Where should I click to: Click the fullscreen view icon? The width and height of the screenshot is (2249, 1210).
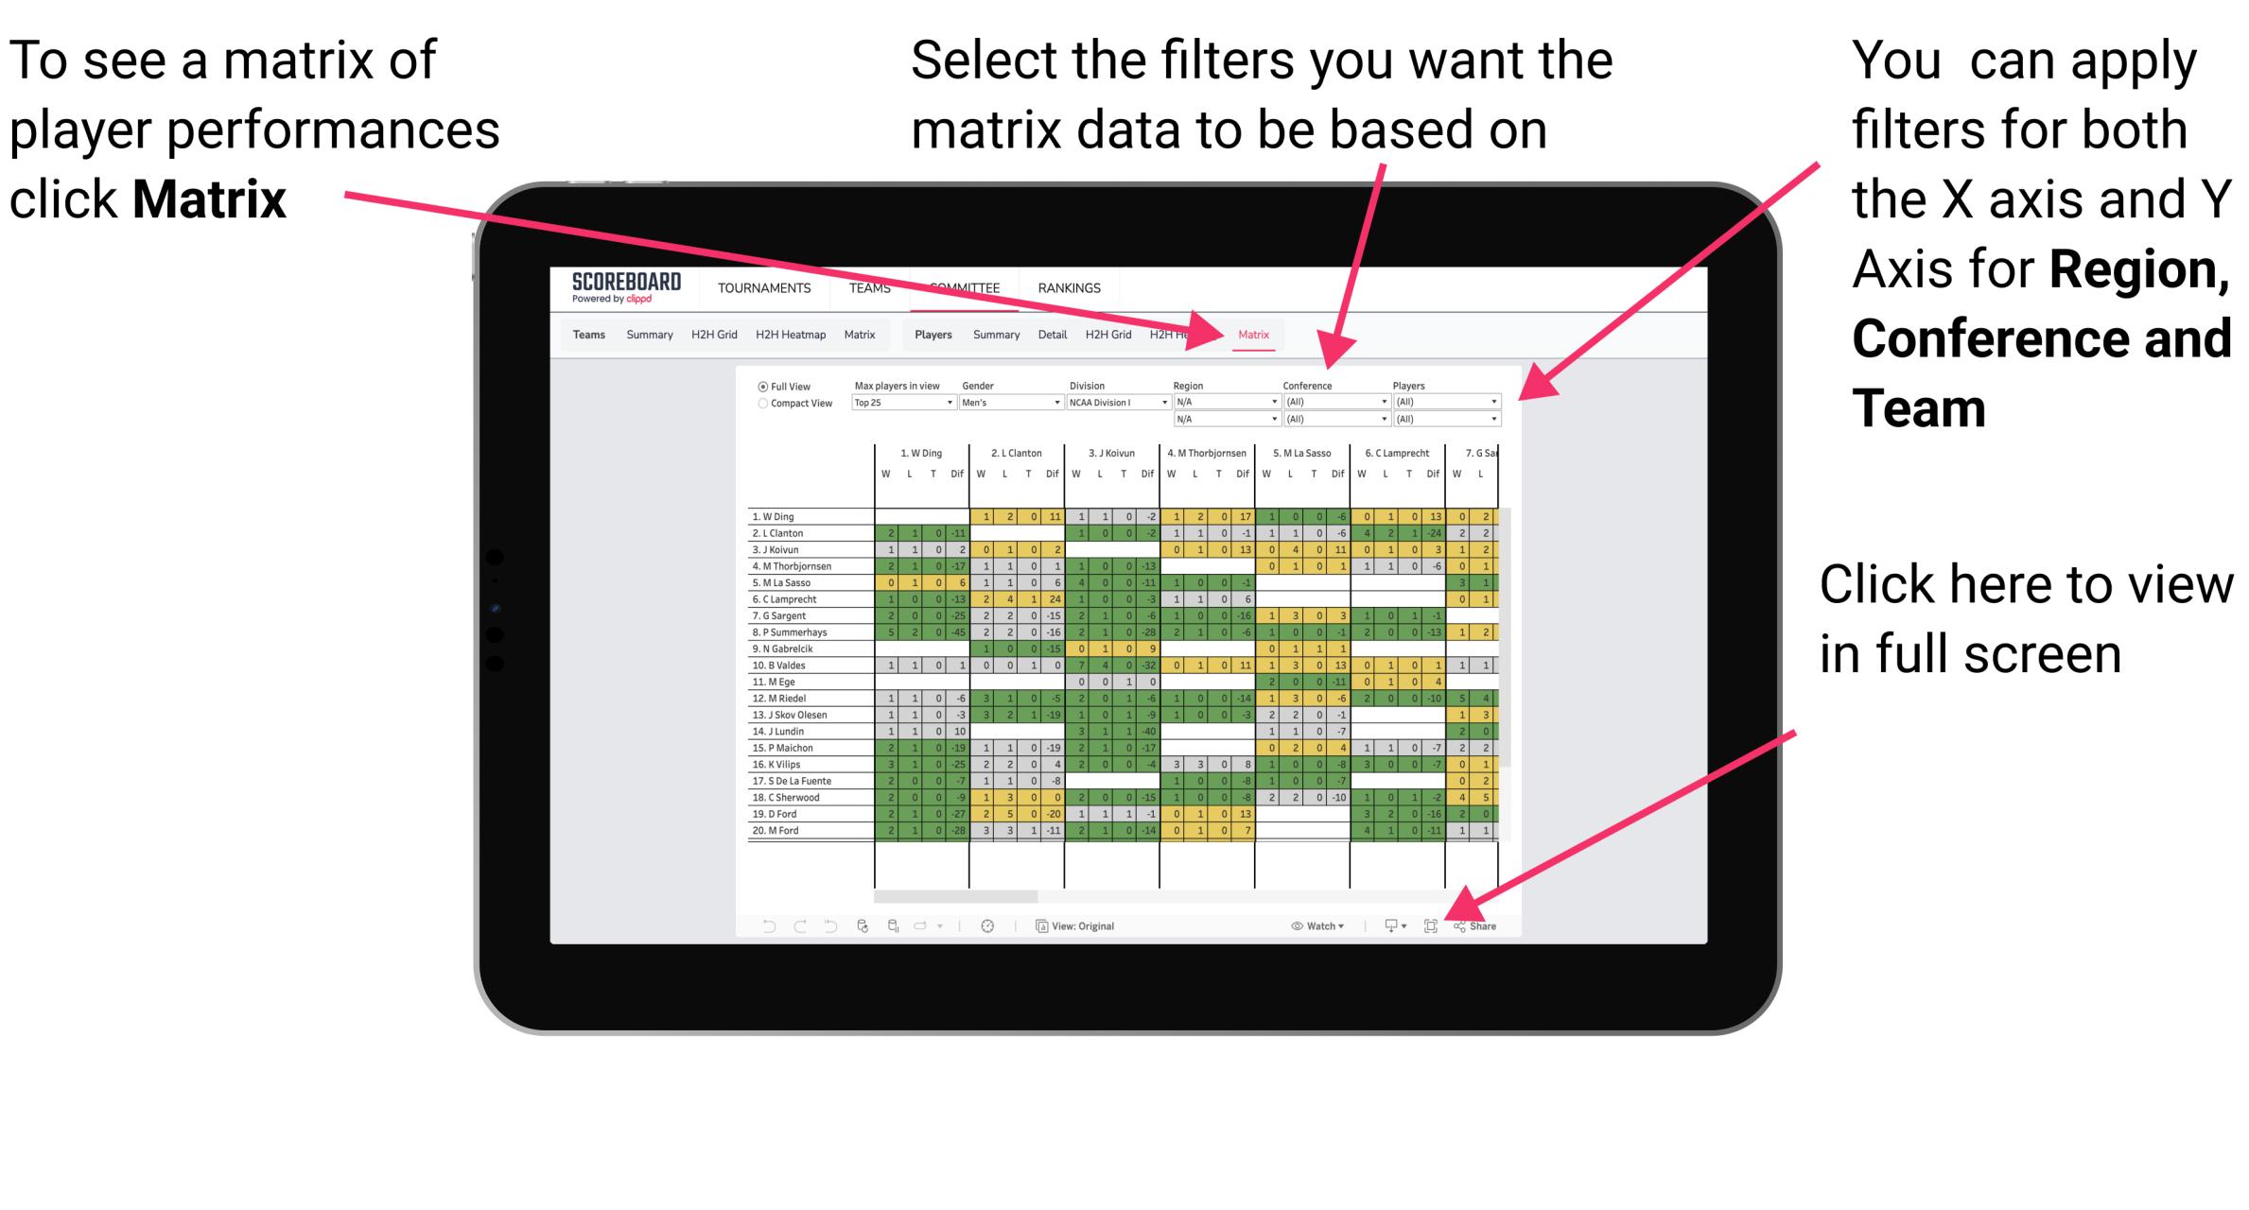1432,925
